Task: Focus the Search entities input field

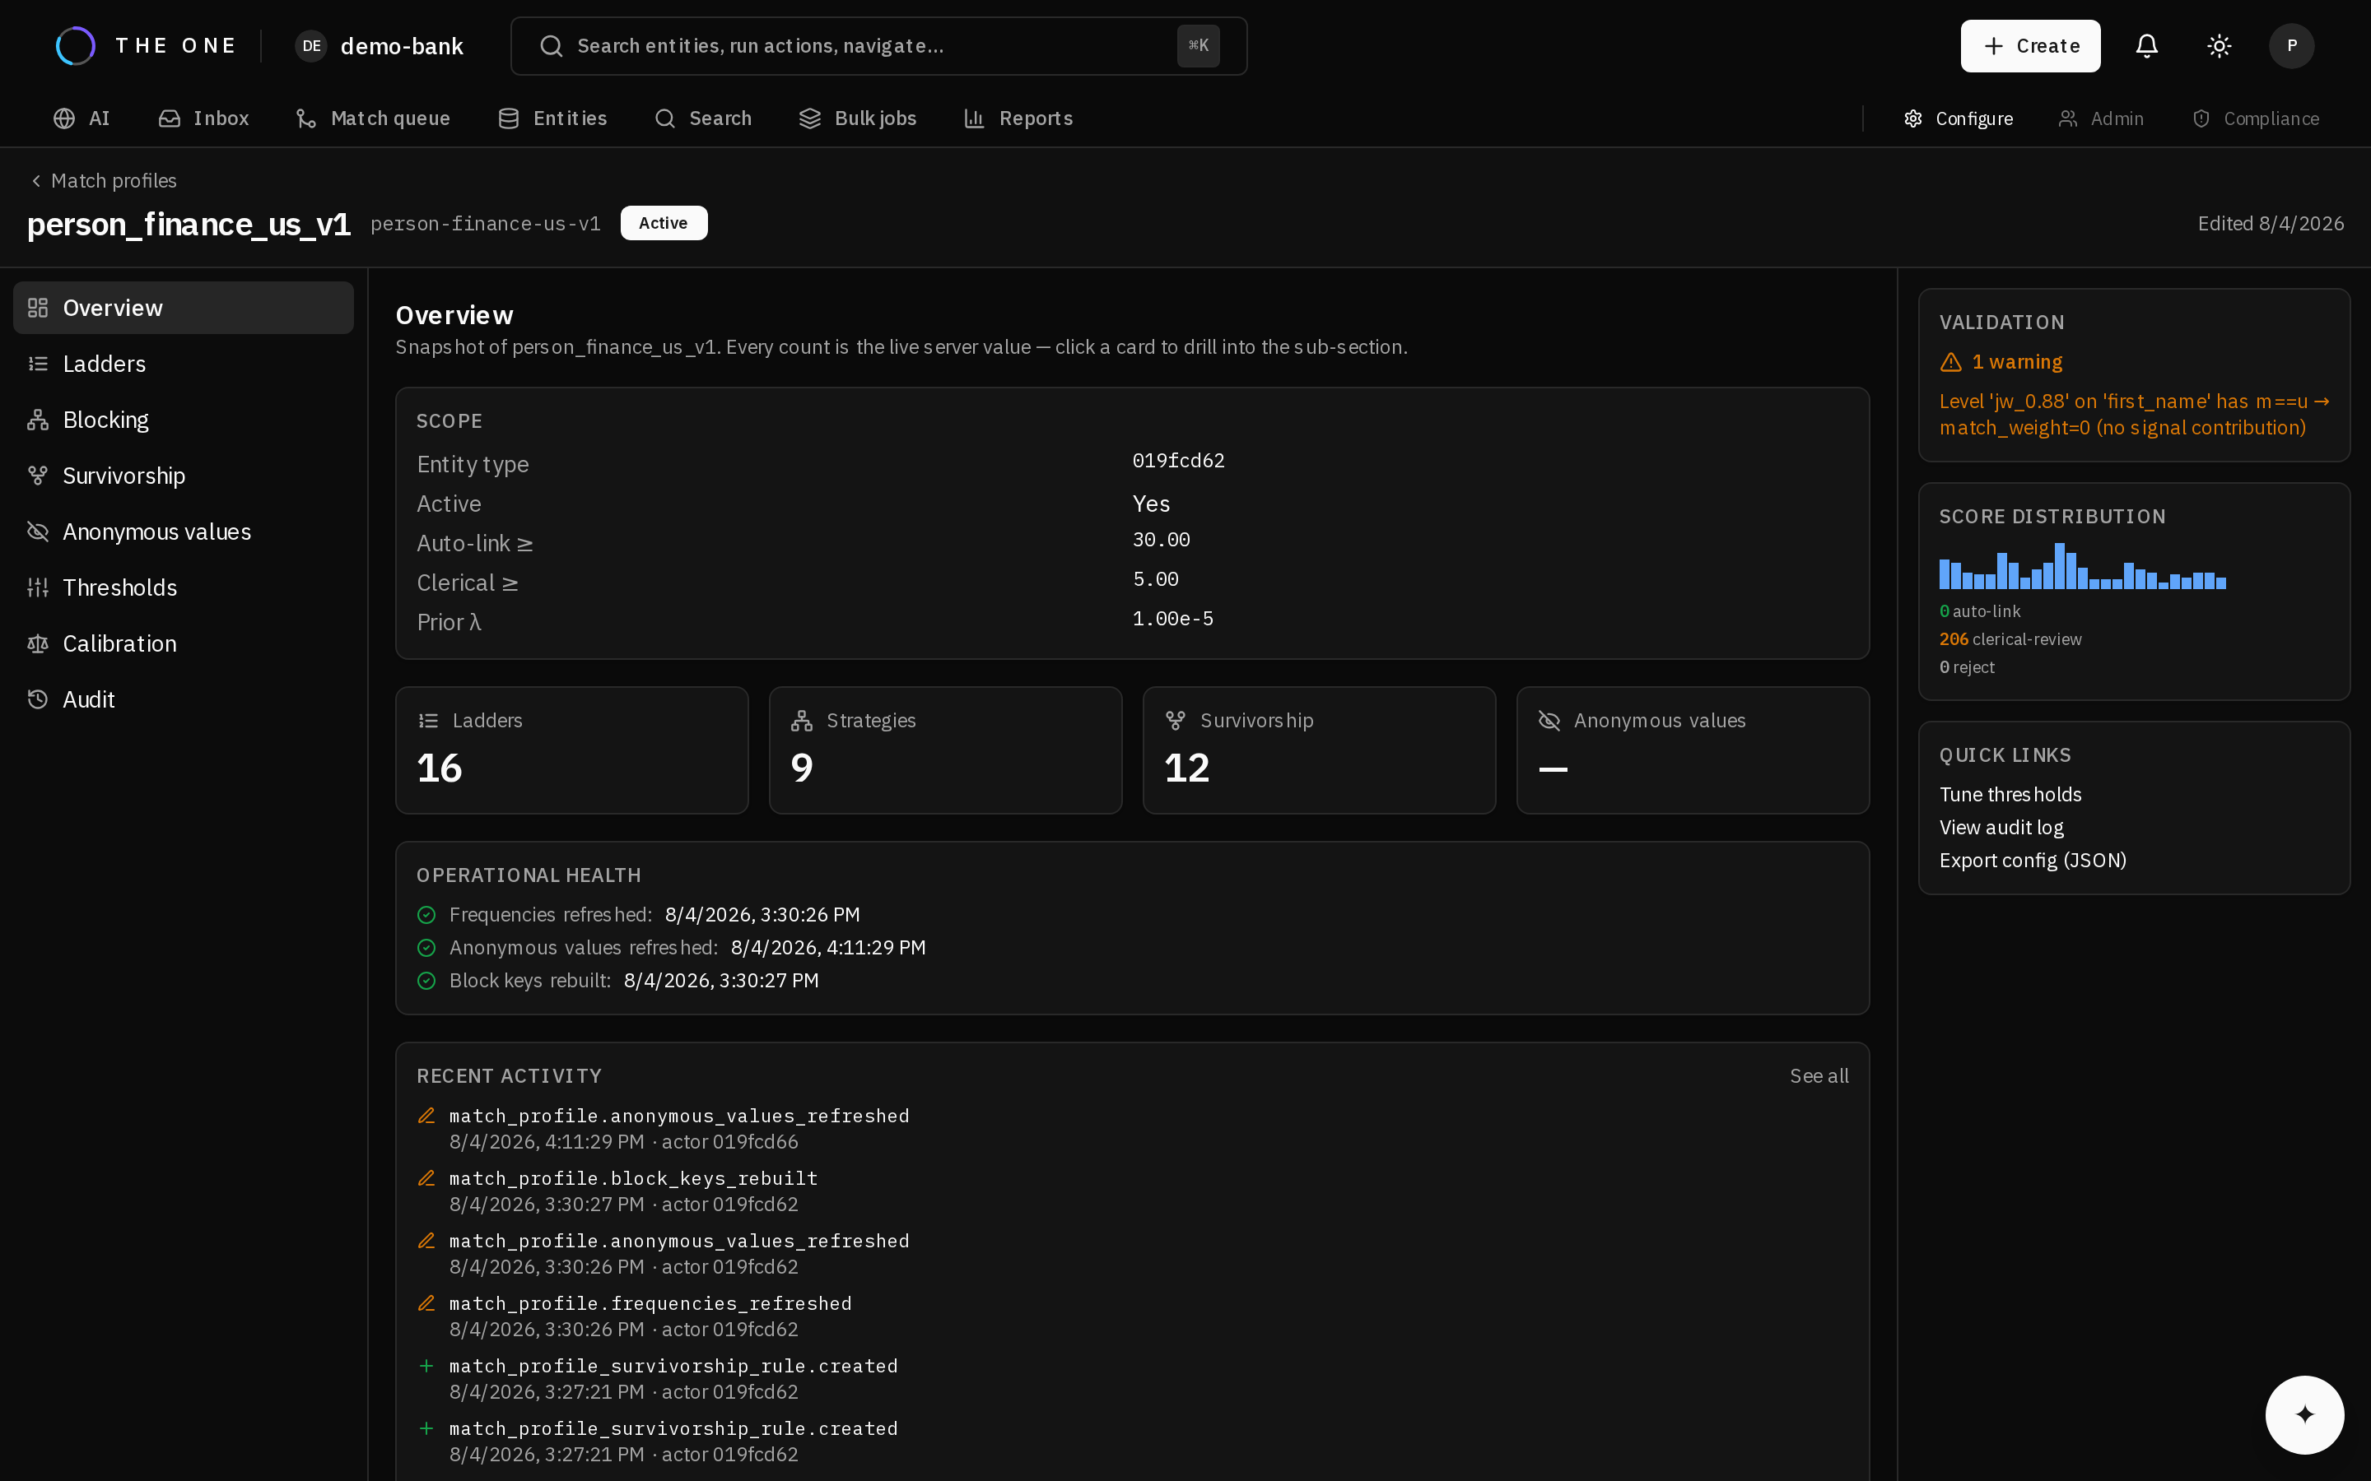Action: (878, 46)
